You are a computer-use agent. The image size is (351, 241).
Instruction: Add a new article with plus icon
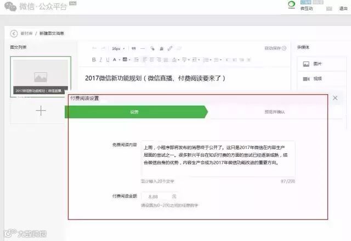pyautogui.click(x=41, y=111)
